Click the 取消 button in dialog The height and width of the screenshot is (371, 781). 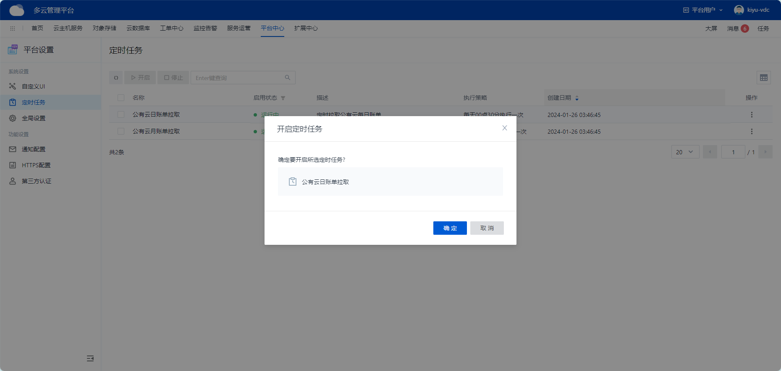click(487, 228)
